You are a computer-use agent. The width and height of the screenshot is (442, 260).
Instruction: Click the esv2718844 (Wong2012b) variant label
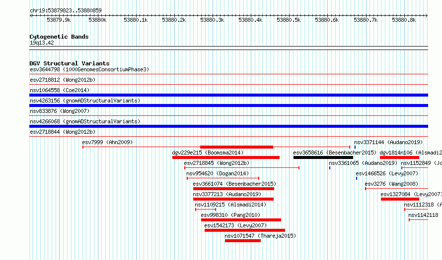pyautogui.click(x=63, y=132)
